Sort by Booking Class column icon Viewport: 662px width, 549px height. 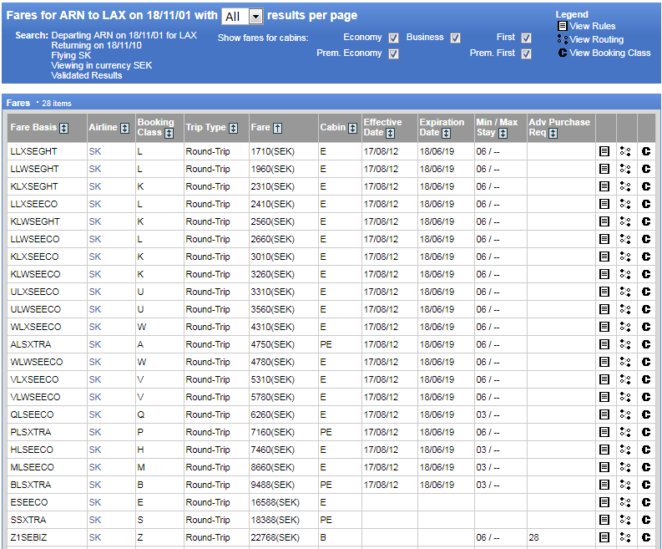pos(169,133)
